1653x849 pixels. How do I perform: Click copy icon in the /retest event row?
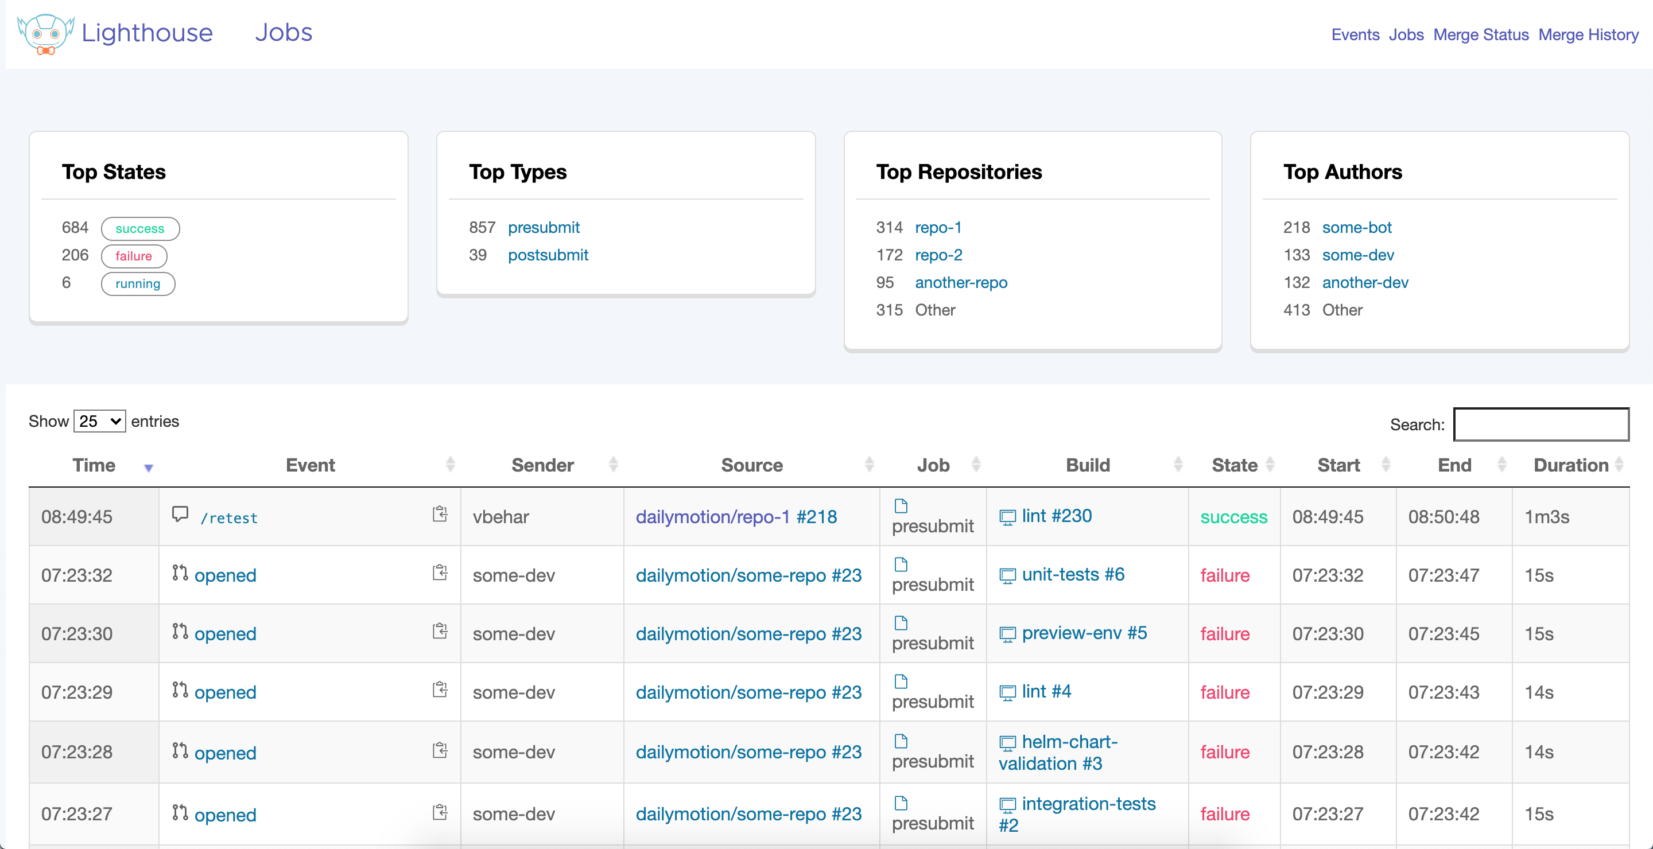pos(440,513)
